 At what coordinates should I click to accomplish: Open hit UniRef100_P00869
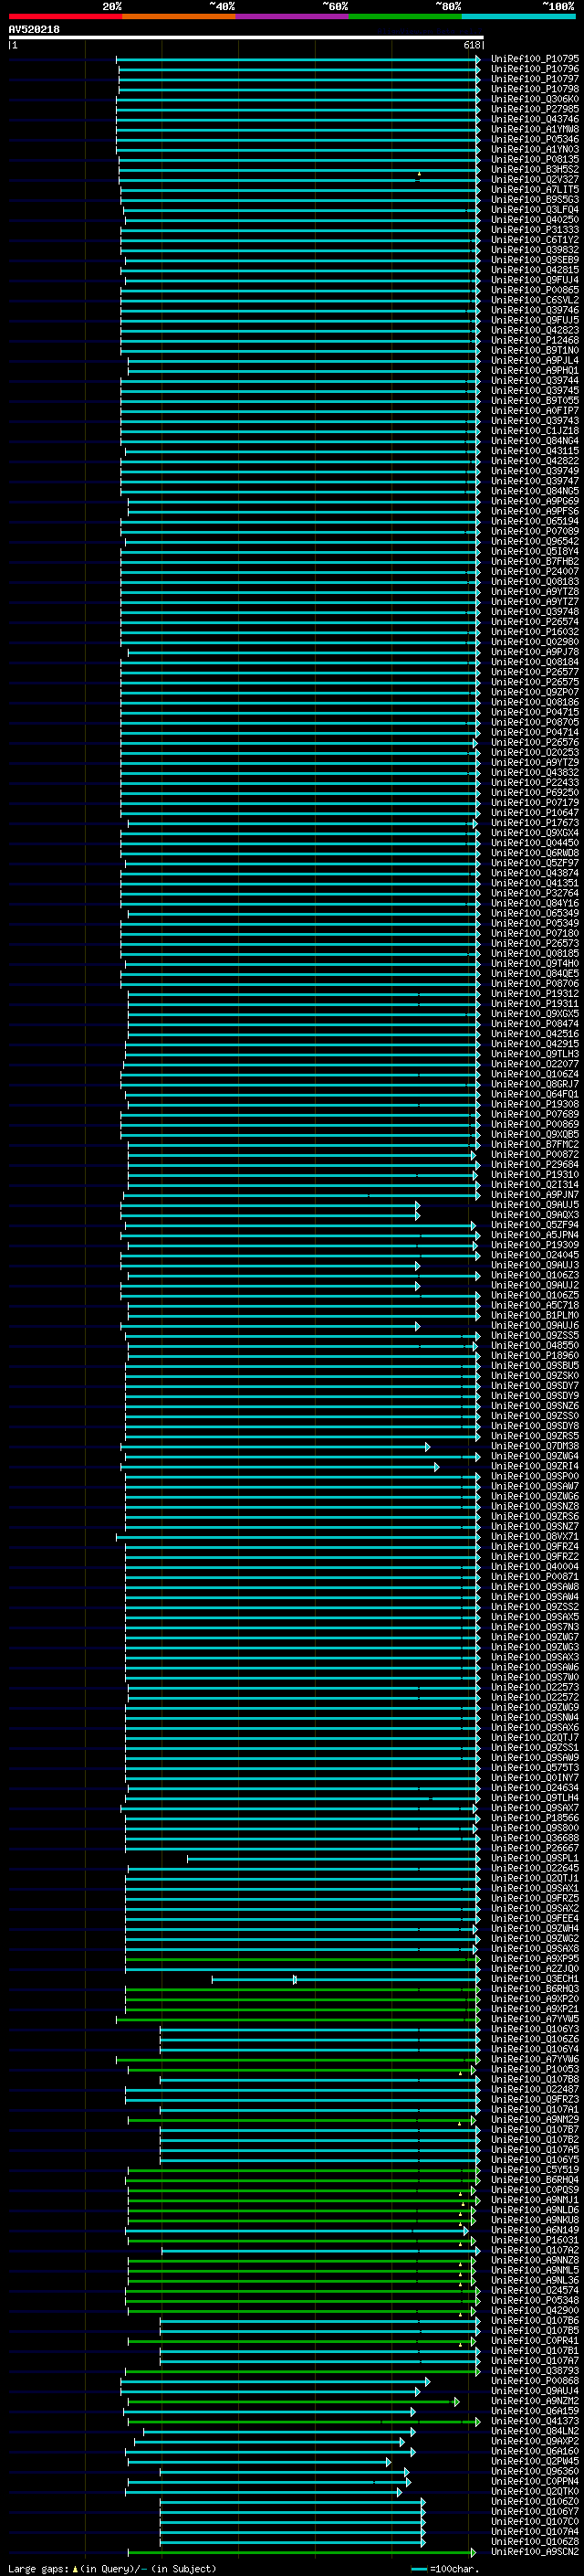pyautogui.click(x=535, y=1124)
